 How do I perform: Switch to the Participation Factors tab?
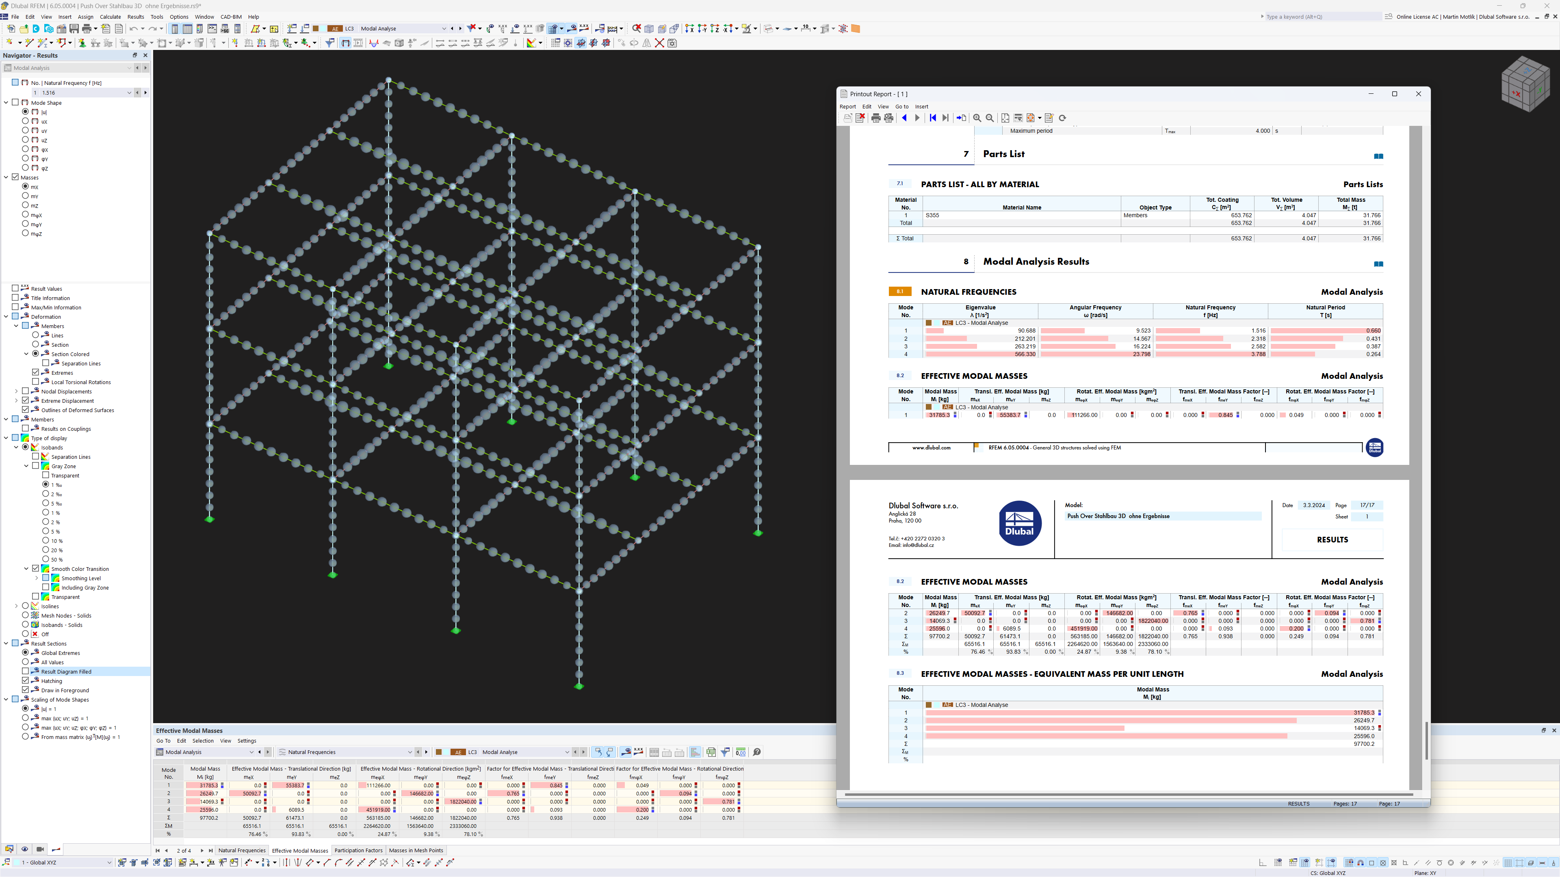[358, 850]
